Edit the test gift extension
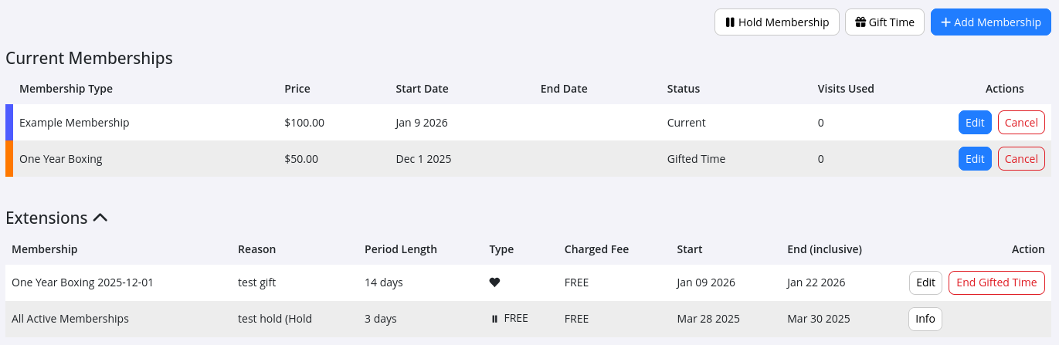 pos(925,282)
